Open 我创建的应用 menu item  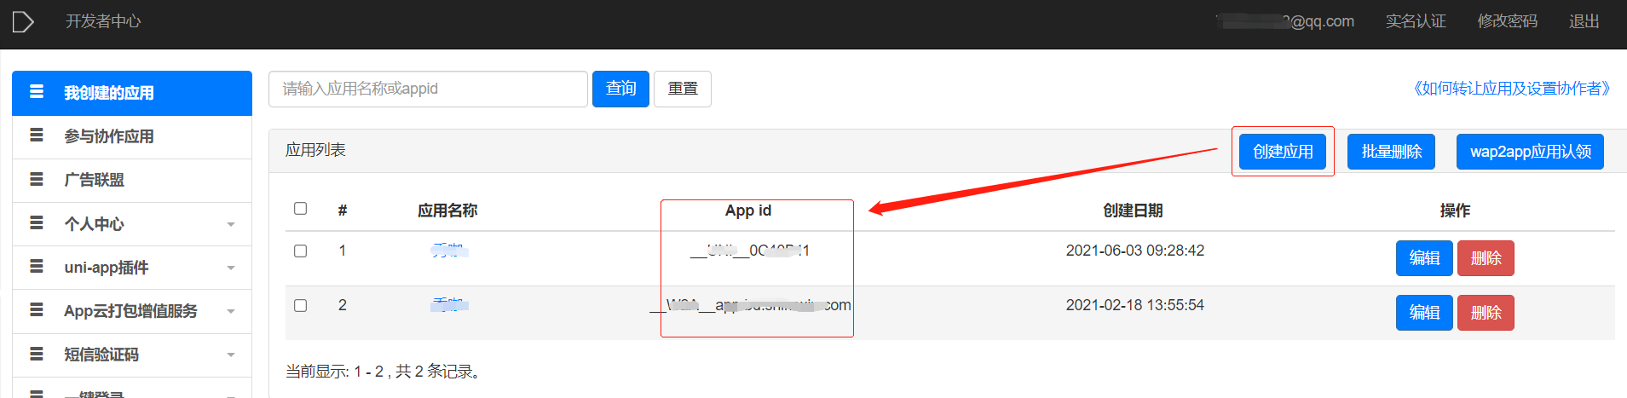coord(132,93)
